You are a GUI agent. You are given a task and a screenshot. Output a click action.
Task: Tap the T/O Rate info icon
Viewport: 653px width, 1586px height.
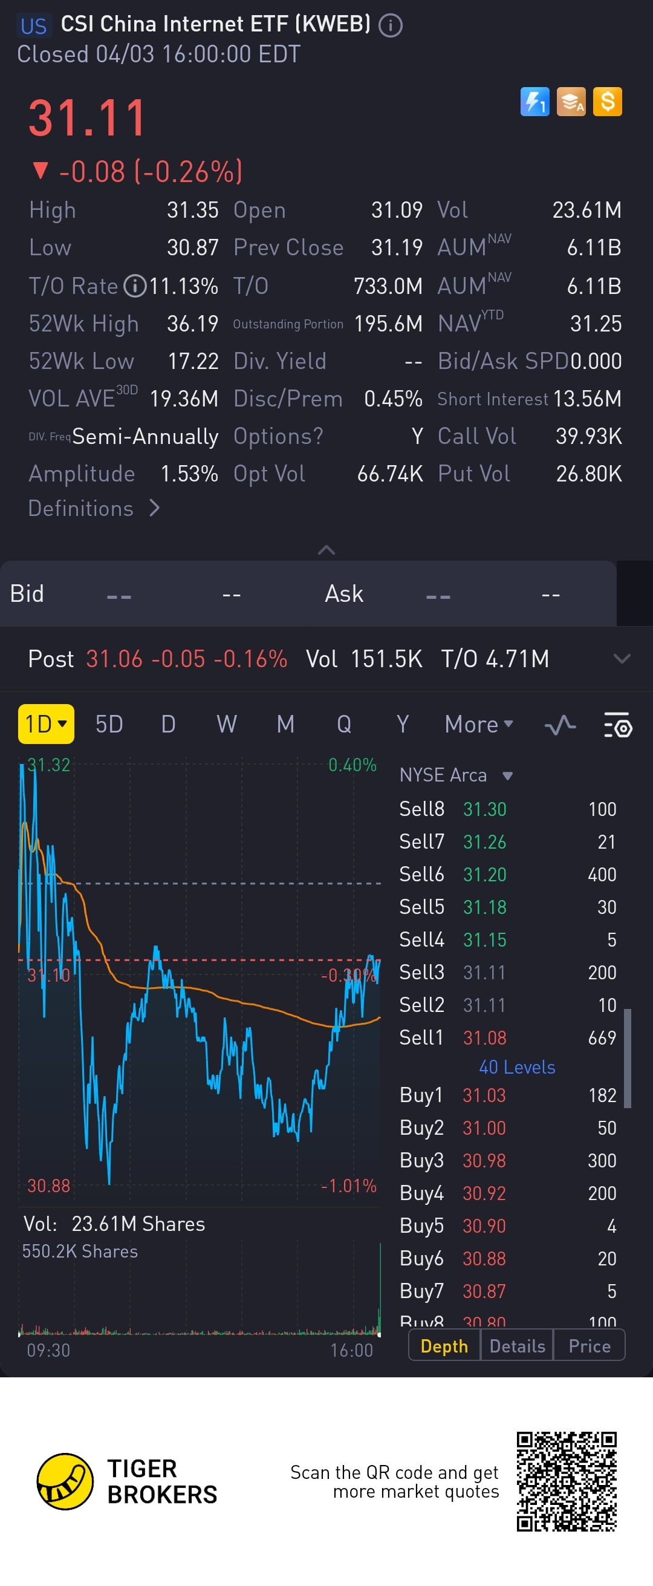pyautogui.click(x=135, y=286)
